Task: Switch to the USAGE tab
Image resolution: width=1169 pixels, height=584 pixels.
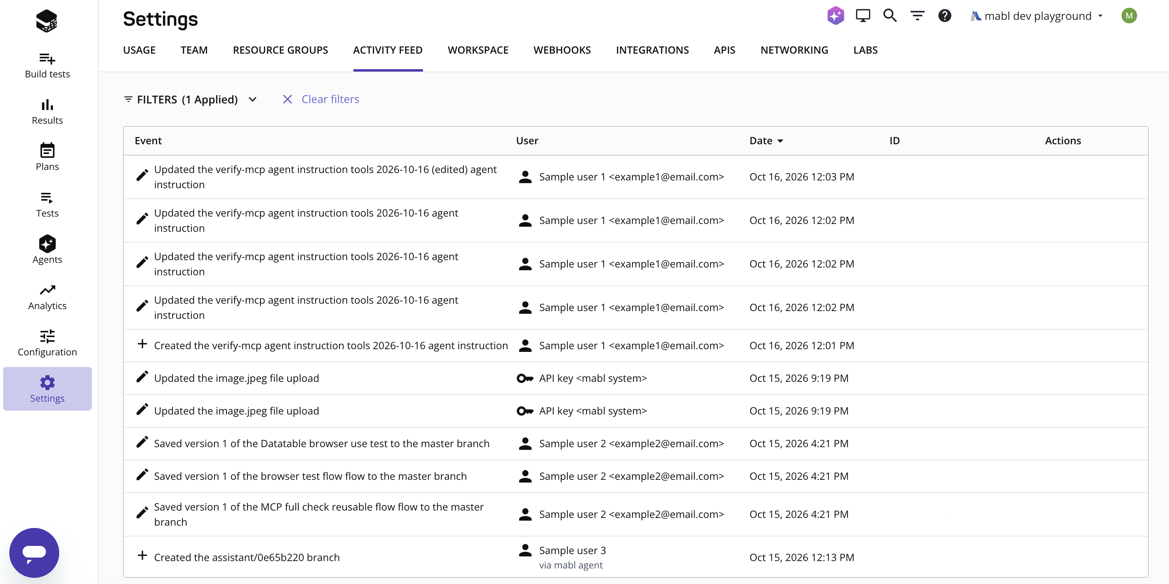Action: pyautogui.click(x=139, y=50)
